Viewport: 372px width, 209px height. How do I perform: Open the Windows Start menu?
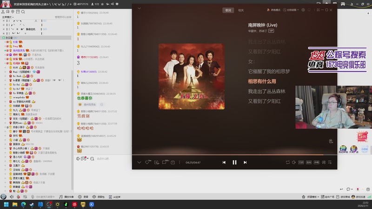(x=6, y=204)
